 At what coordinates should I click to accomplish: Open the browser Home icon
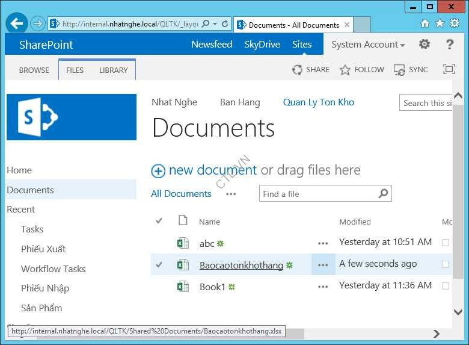[x=425, y=23]
